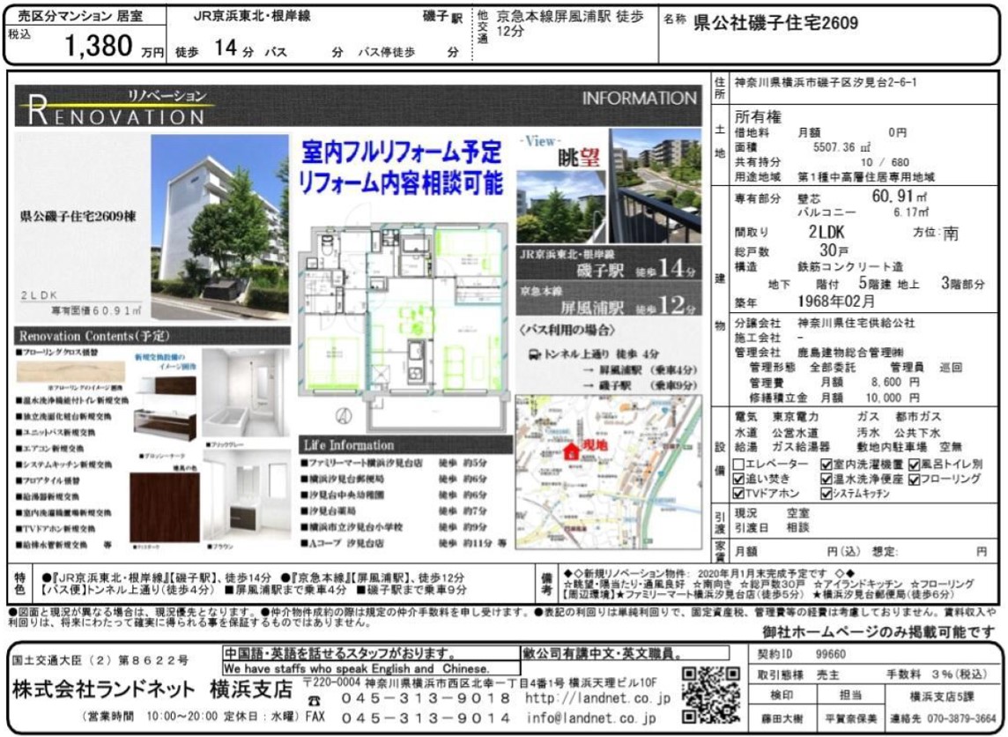Check the エレベーター checkbox
The image size is (1008, 737).
point(739,464)
